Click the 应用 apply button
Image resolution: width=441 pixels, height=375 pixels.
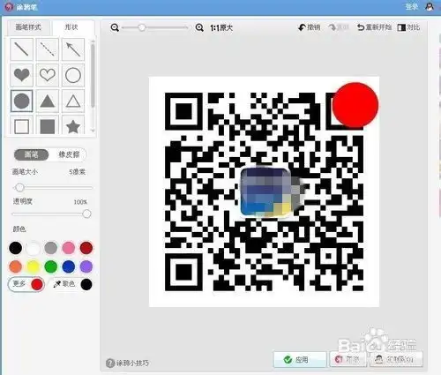[300, 359]
